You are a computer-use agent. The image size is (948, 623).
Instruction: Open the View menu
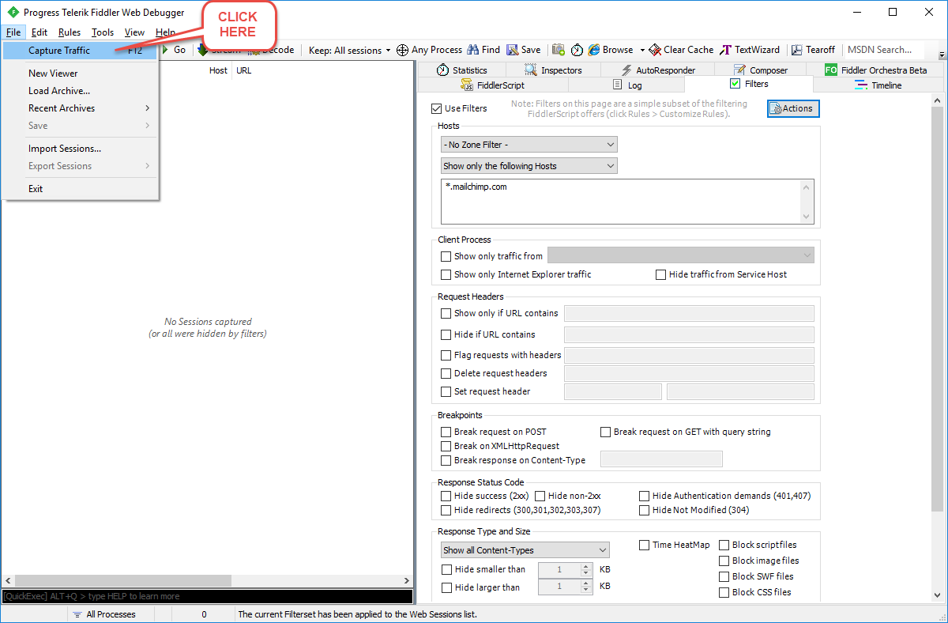point(134,32)
